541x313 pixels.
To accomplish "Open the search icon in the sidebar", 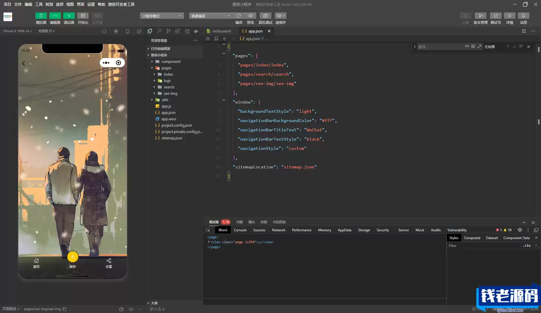I will pyautogui.click(x=159, y=31).
